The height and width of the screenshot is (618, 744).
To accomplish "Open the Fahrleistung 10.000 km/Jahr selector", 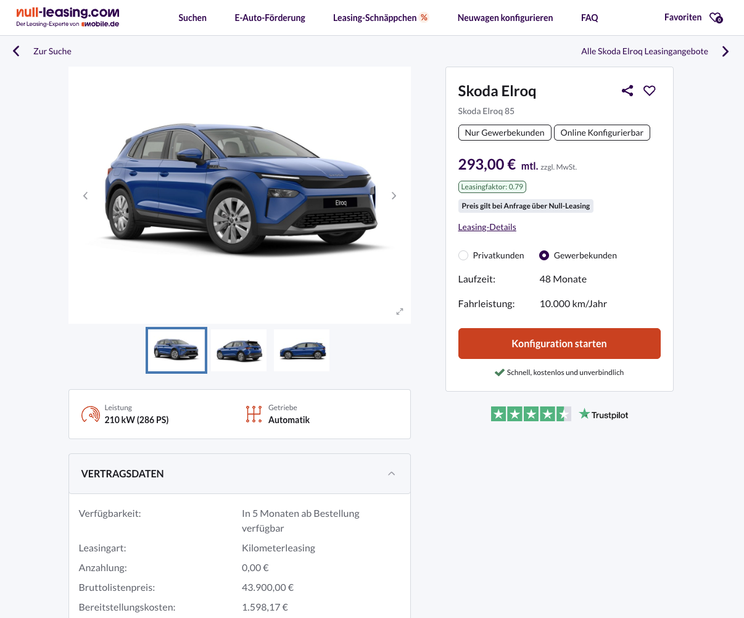I will pyautogui.click(x=573, y=304).
